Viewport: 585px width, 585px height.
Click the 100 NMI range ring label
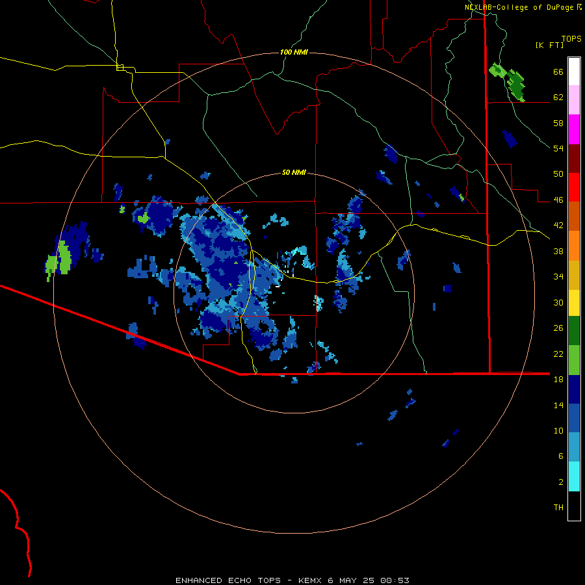click(294, 52)
